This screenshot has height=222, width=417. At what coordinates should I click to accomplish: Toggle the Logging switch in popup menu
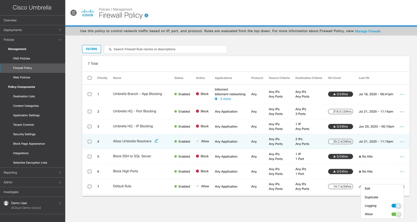396,206
